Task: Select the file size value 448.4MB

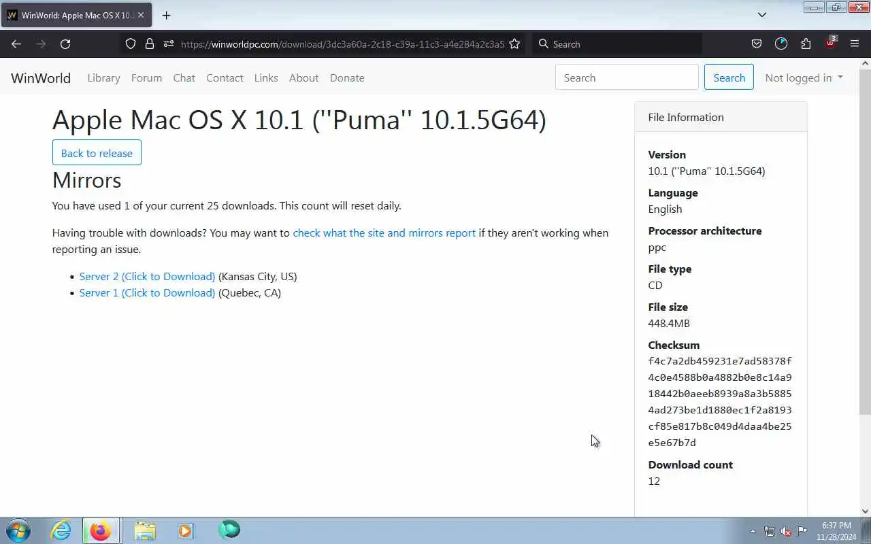Action: click(669, 324)
